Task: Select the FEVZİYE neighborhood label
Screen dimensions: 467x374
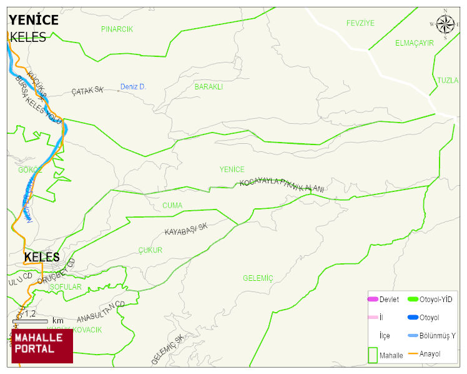Action: pyautogui.click(x=360, y=23)
